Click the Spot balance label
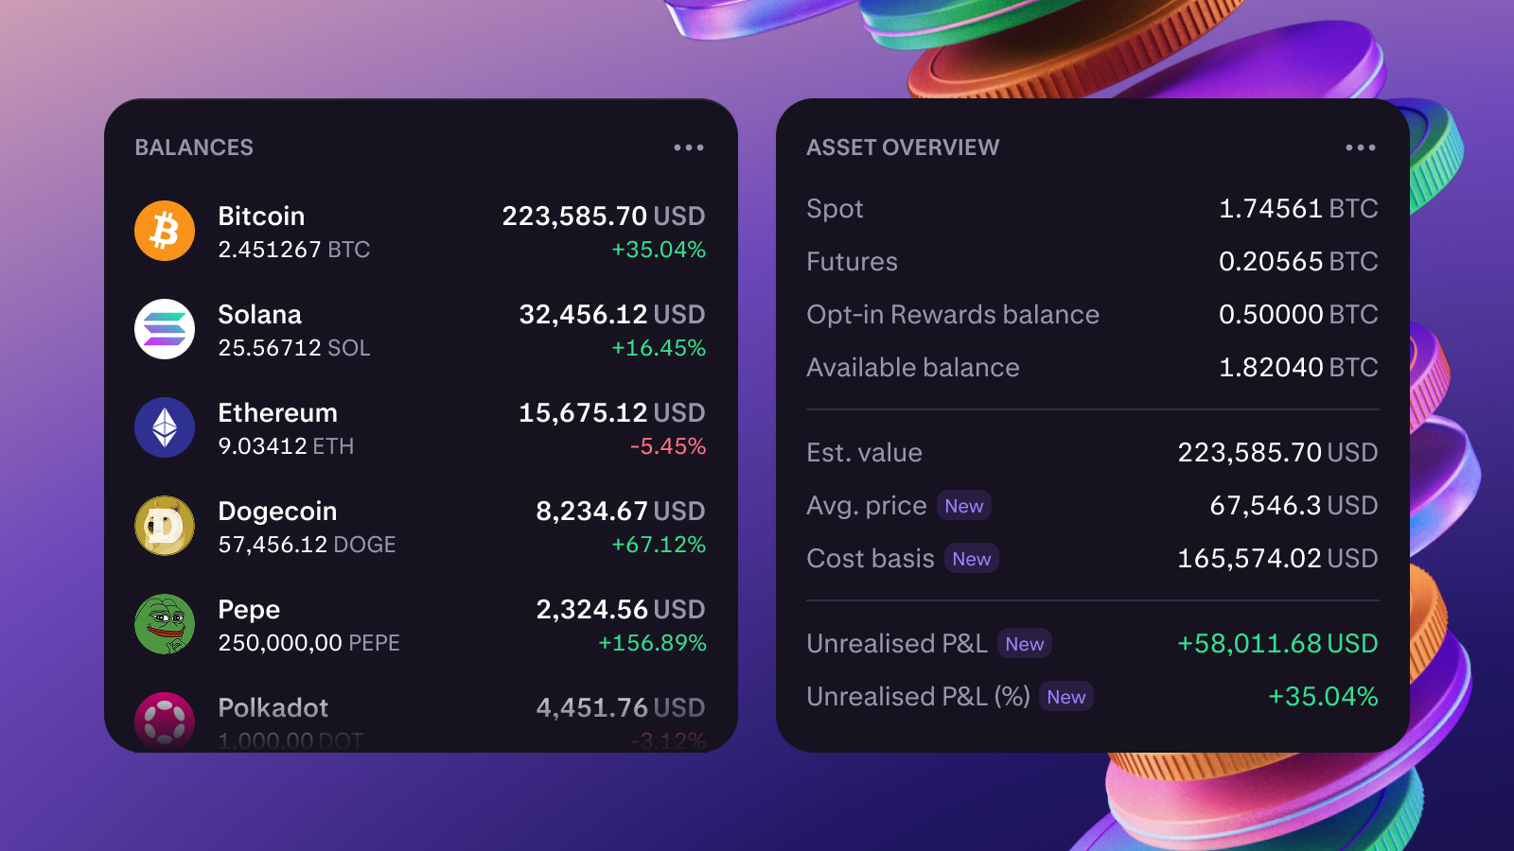 tap(835, 209)
